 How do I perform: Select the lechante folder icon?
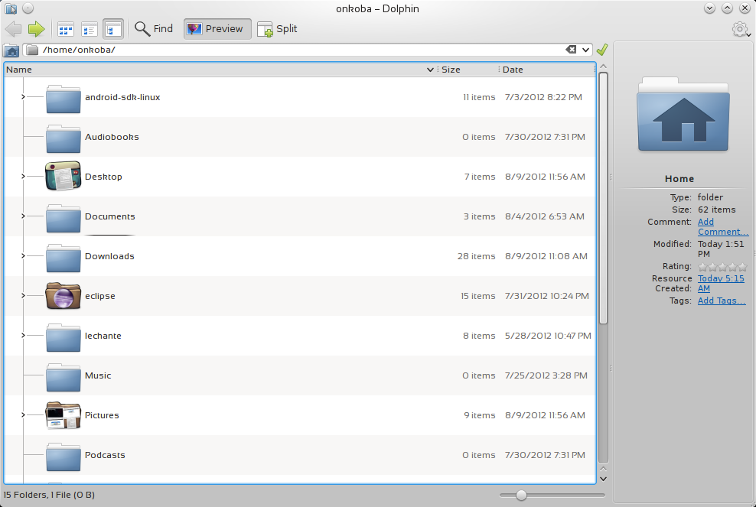(x=64, y=337)
